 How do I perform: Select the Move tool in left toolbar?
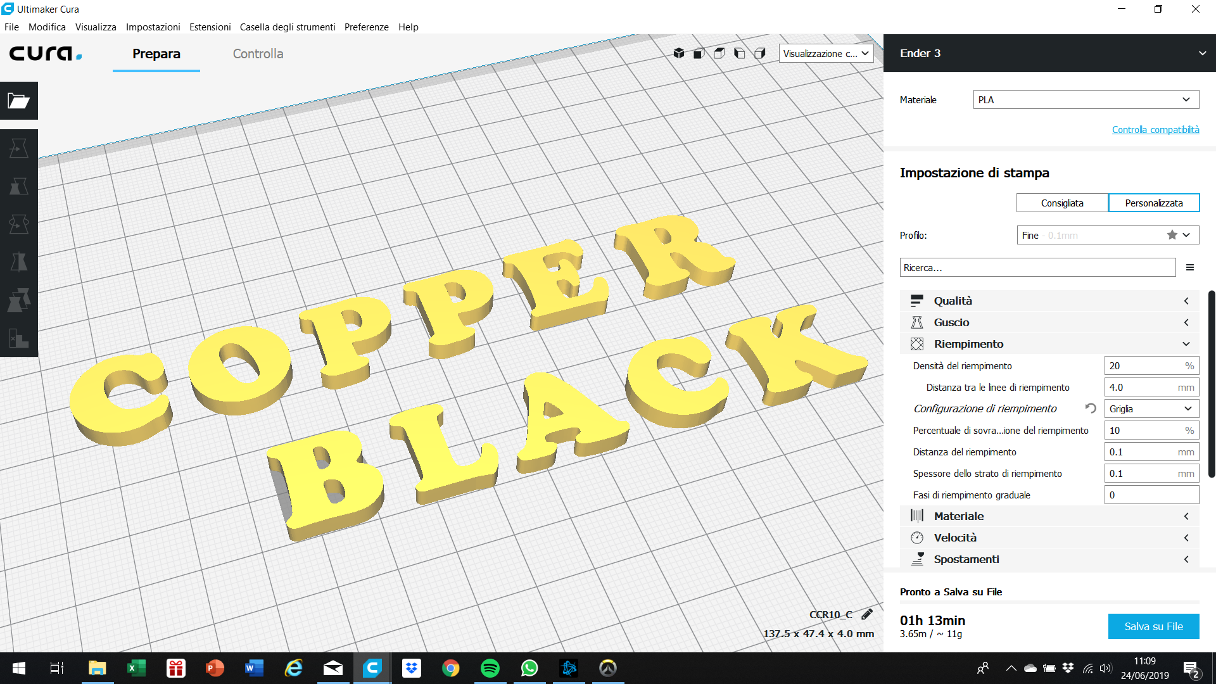pyautogui.click(x=19, y=148)
